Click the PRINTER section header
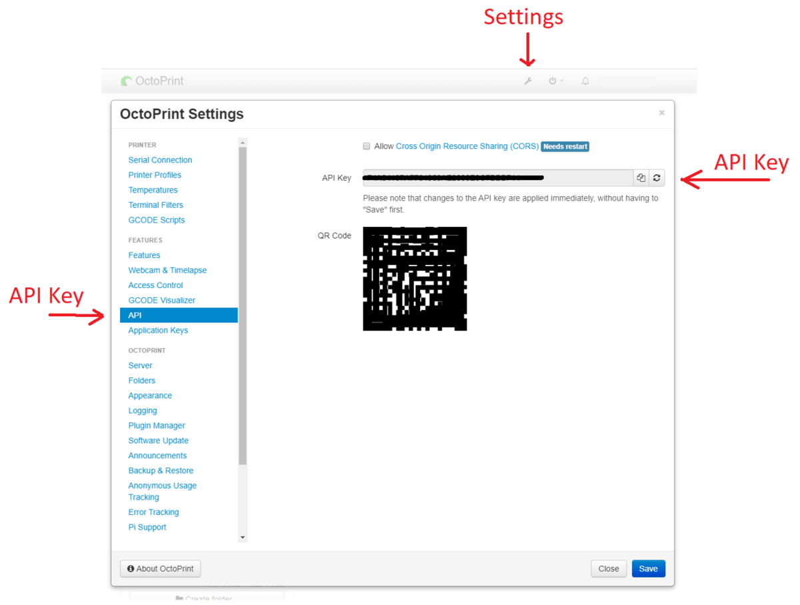Screen dimensions: 800x605 click(x=142, y=145)
